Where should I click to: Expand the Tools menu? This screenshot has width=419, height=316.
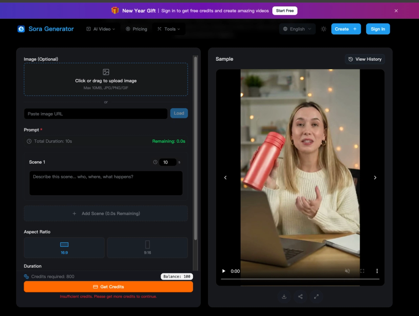(x=169, y=29)
